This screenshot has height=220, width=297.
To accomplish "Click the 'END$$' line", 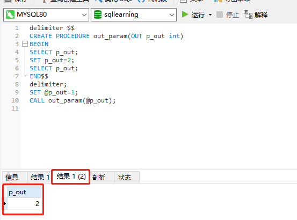I will click(x=39, y=76).
